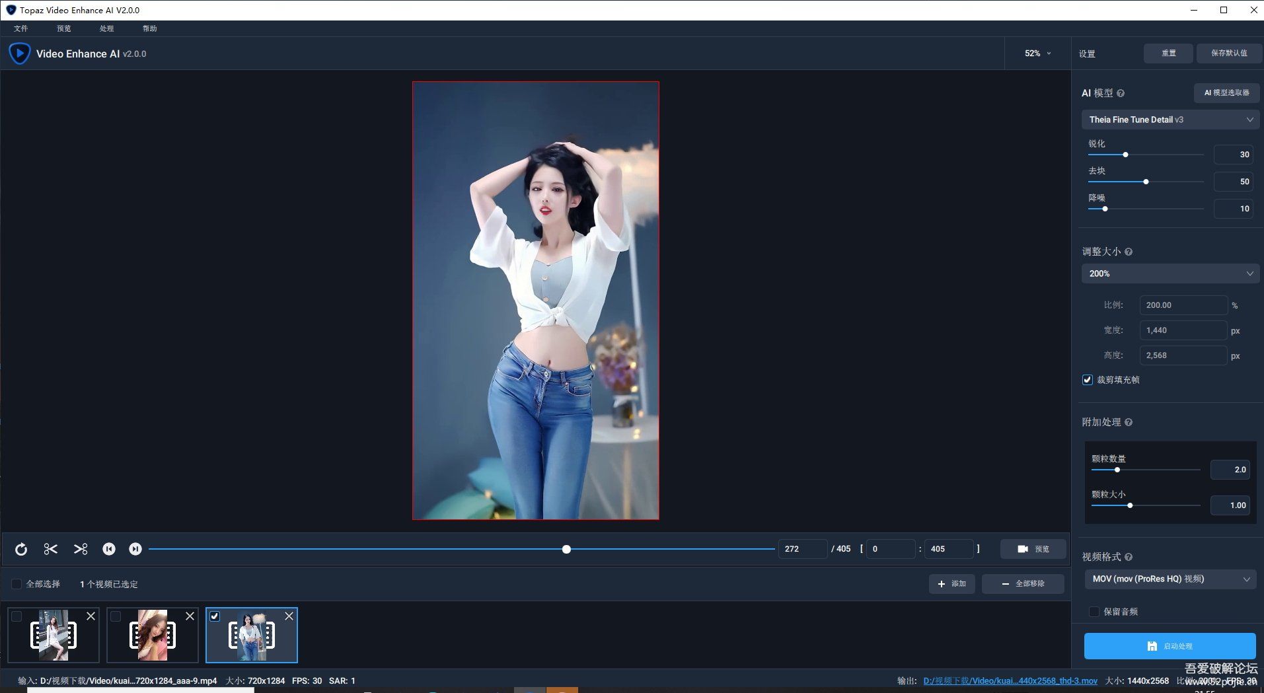Expand the 200% resize dropdown
Image resolution: width=1264 pixels, height=693 pixels.
point(1170,273)
